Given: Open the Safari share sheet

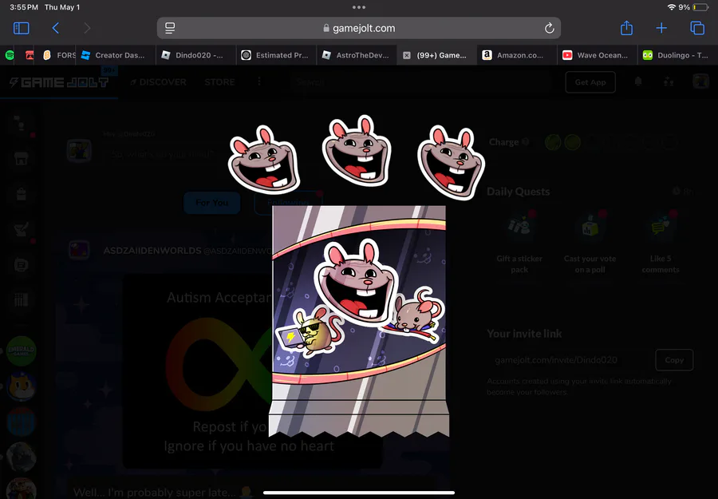Looking at the screenshot, I should tap(626, 28).
